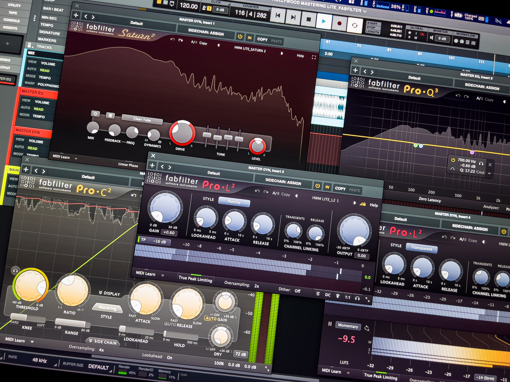This screenshot has height=382, width=510.
Task: Click the resize arrows icon in Pro-L 2 Insert 3
Action: coord(367,300)
